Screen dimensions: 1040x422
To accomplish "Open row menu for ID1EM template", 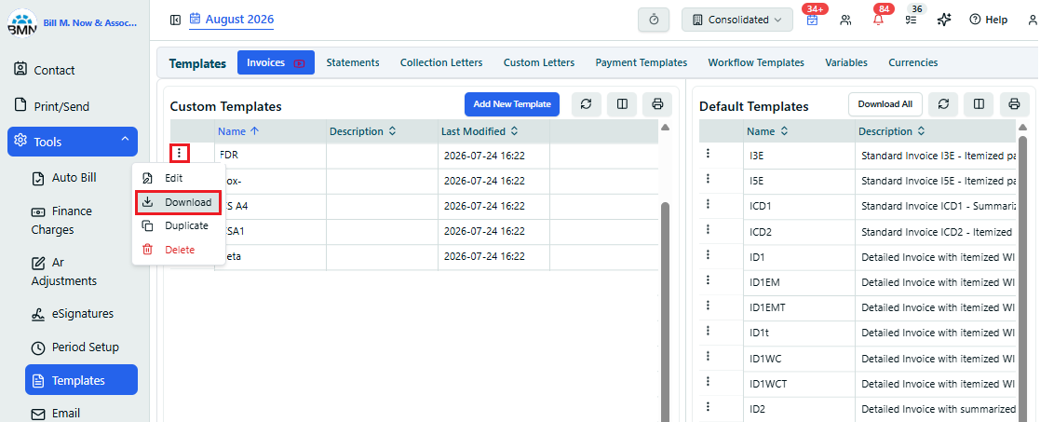I will point(709,280).
